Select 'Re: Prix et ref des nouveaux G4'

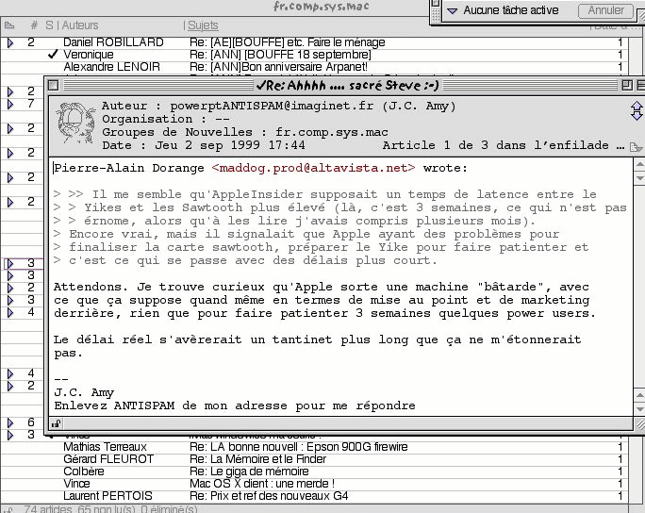(269, 496)
